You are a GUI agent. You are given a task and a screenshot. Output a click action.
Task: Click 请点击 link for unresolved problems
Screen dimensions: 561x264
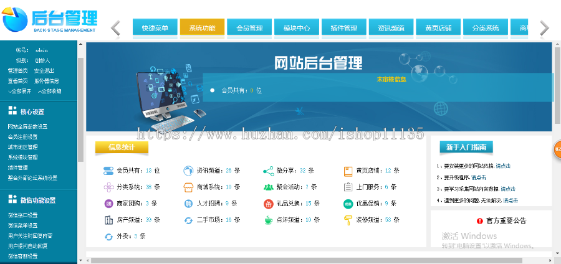tap(510, 200)
